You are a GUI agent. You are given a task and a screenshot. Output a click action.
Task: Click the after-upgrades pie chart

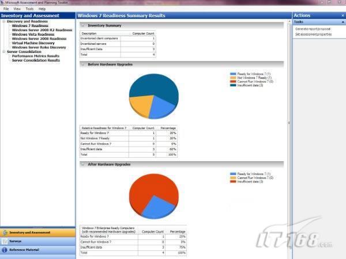point(154,196)
